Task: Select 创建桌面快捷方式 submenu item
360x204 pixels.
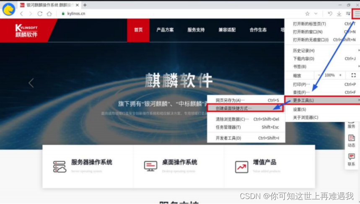Action: click(x=245, y=108)
